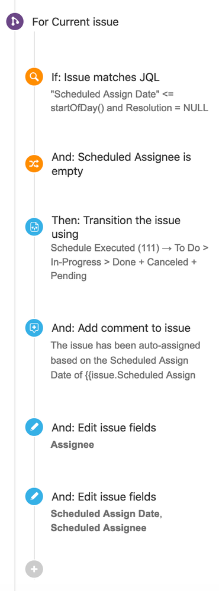Click the orange magnifier JQL condition icon
This screenshot has height=591, width=219.
[x=34, y=77]
